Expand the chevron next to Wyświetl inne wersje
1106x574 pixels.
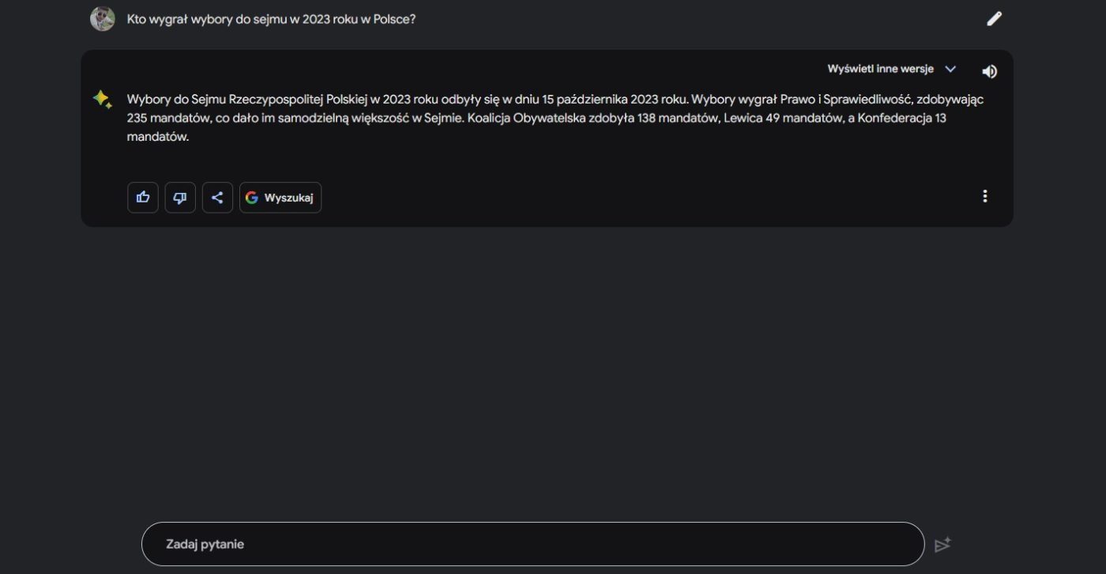point(950,69)
